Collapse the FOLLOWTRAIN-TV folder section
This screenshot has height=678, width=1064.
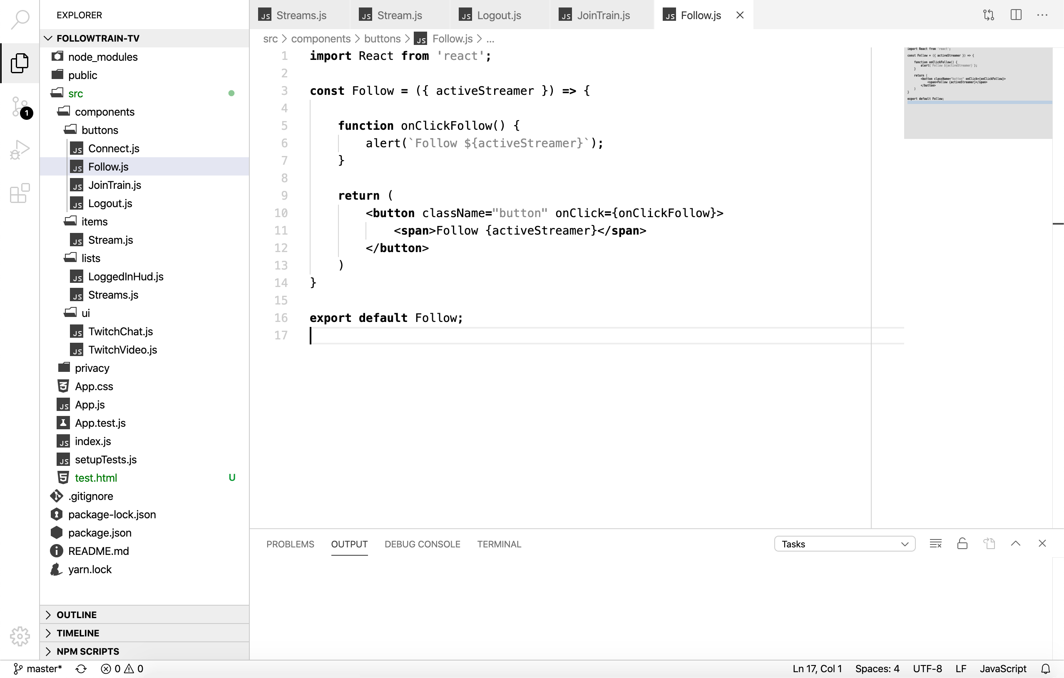click(144, 38)
